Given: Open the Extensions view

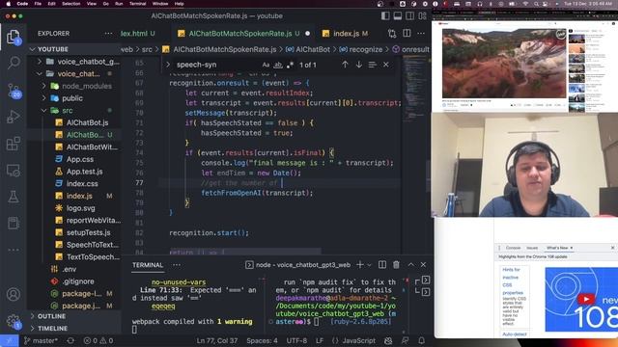Looking at the screenshot, I should (13, 144).
